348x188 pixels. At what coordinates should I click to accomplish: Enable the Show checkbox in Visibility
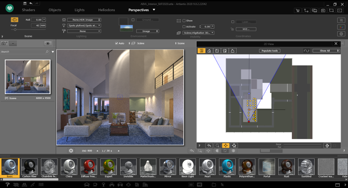point(184,20)
